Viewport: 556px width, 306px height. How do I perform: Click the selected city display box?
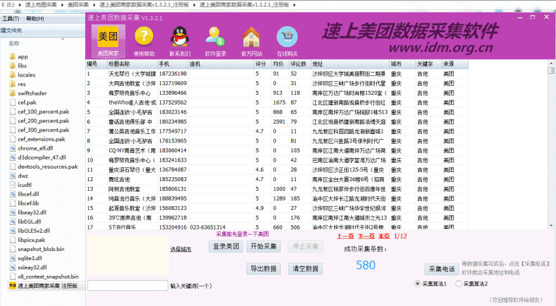coord(128,255)
